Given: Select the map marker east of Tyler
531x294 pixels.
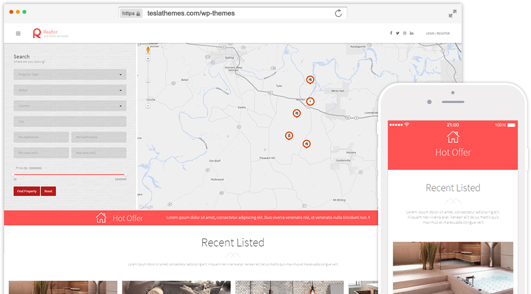Looking at the screenshot, I should 310,80.
